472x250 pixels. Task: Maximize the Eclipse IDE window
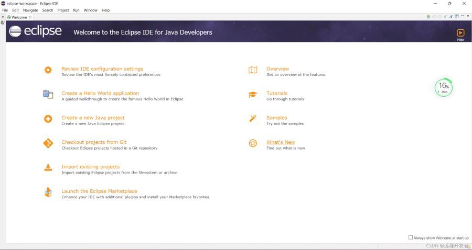(449, 4)
